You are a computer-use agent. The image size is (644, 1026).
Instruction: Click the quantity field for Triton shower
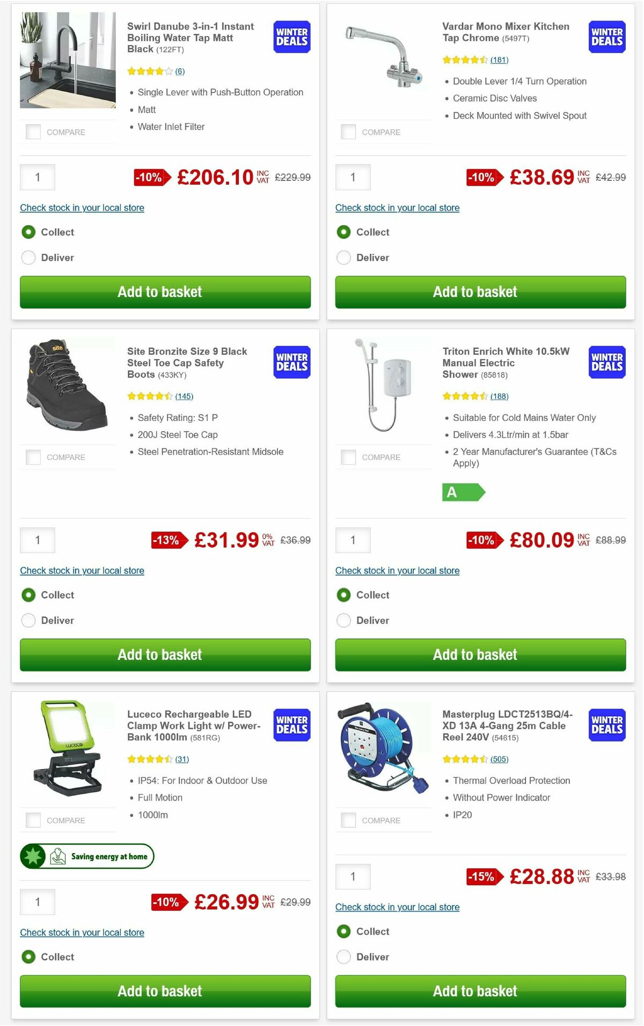coord(353,541)
